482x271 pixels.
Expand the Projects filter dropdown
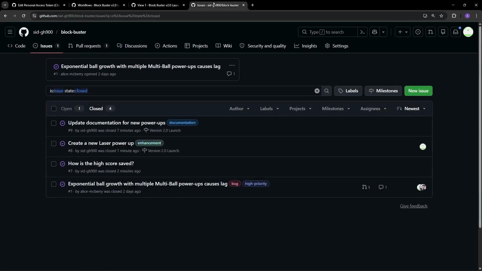pos(300,109)
